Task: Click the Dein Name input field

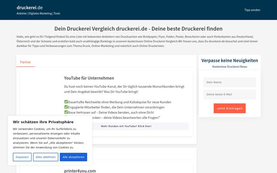Action: [229, 82]
